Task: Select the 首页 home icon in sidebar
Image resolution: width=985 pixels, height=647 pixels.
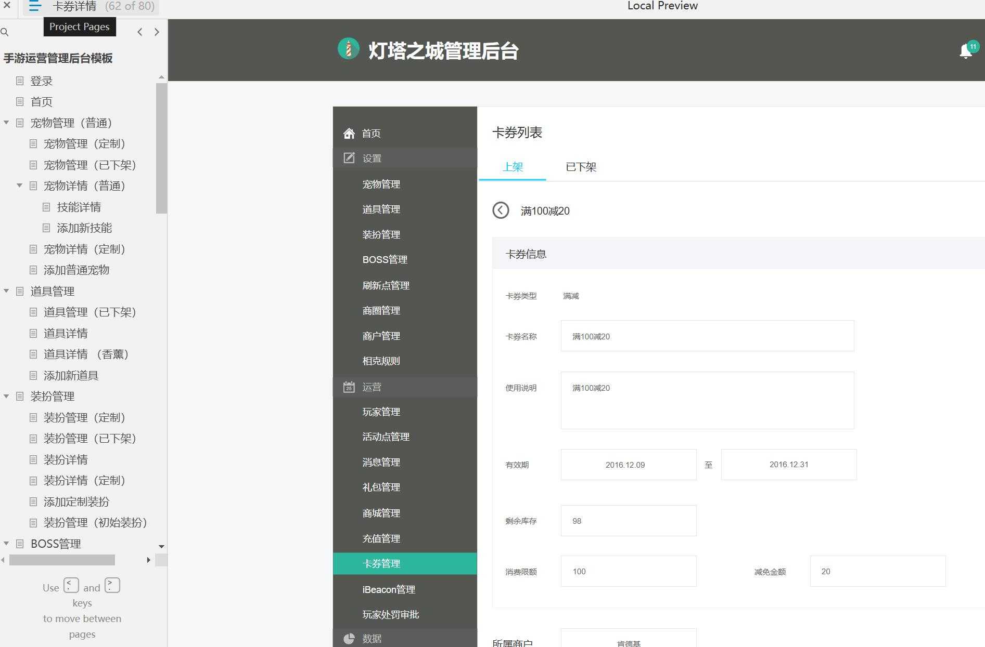Action: coord(349,133)
